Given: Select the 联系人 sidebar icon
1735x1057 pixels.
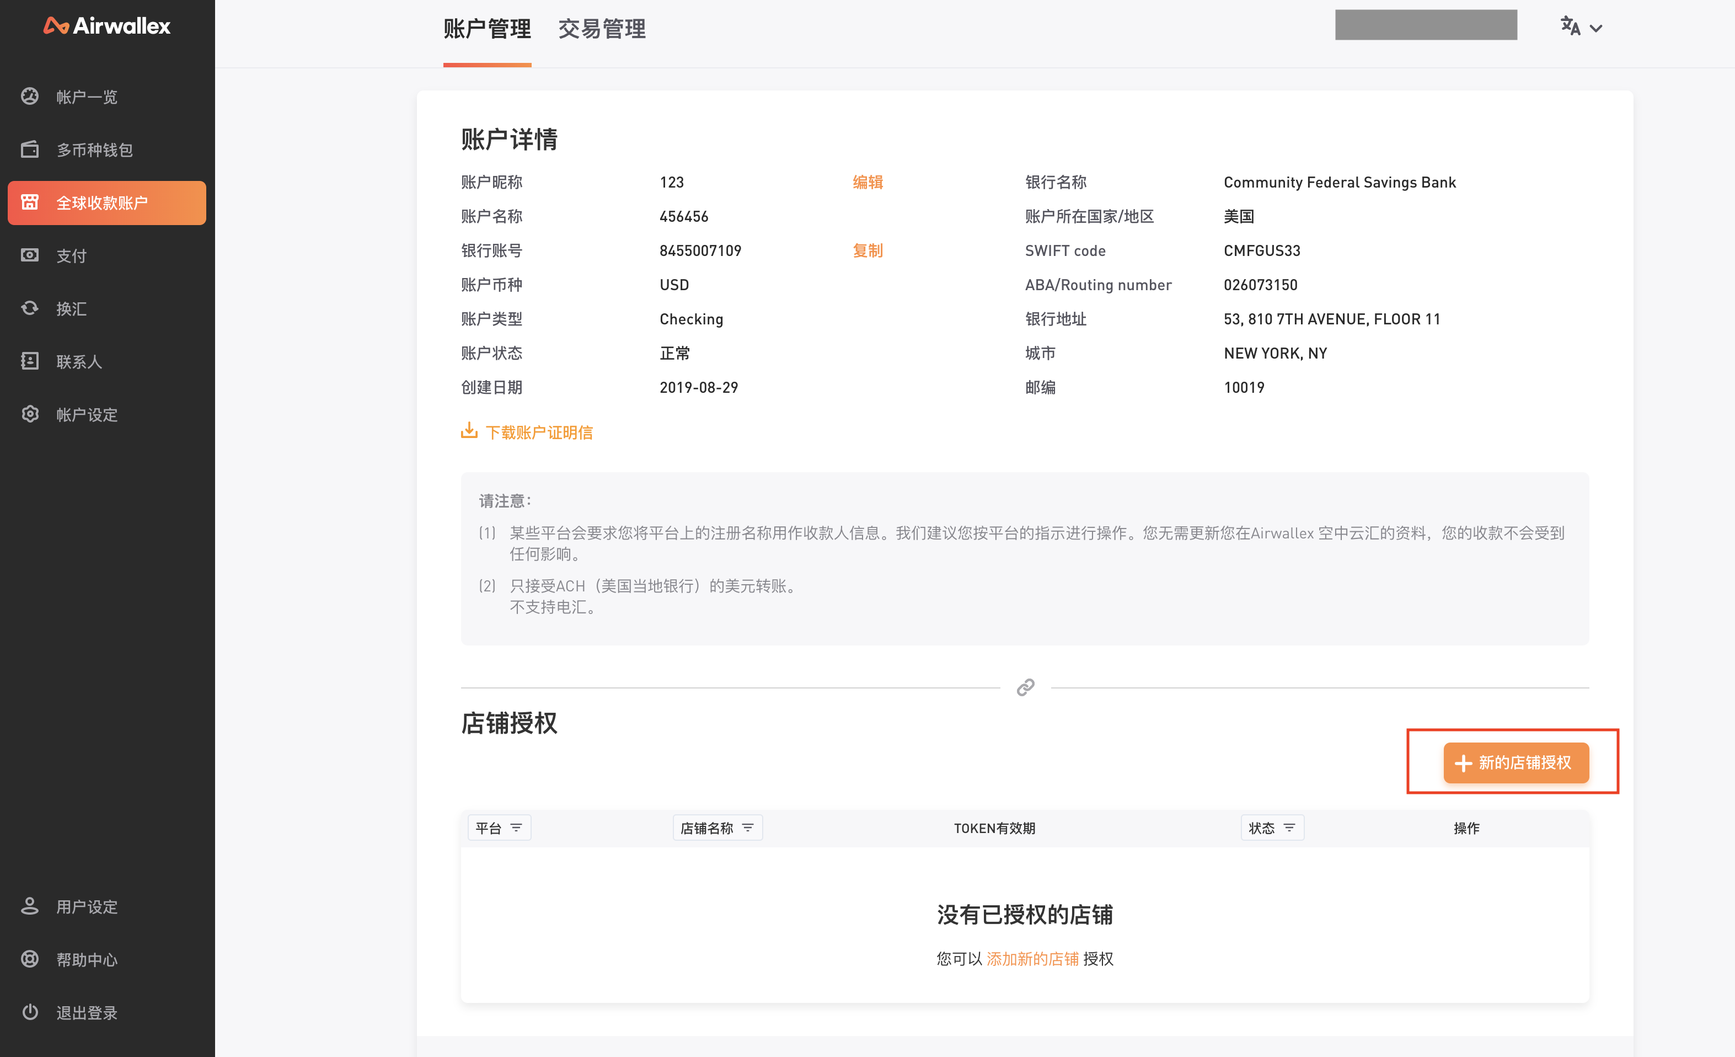Looking at the screenshot, I should click(30, 361).
